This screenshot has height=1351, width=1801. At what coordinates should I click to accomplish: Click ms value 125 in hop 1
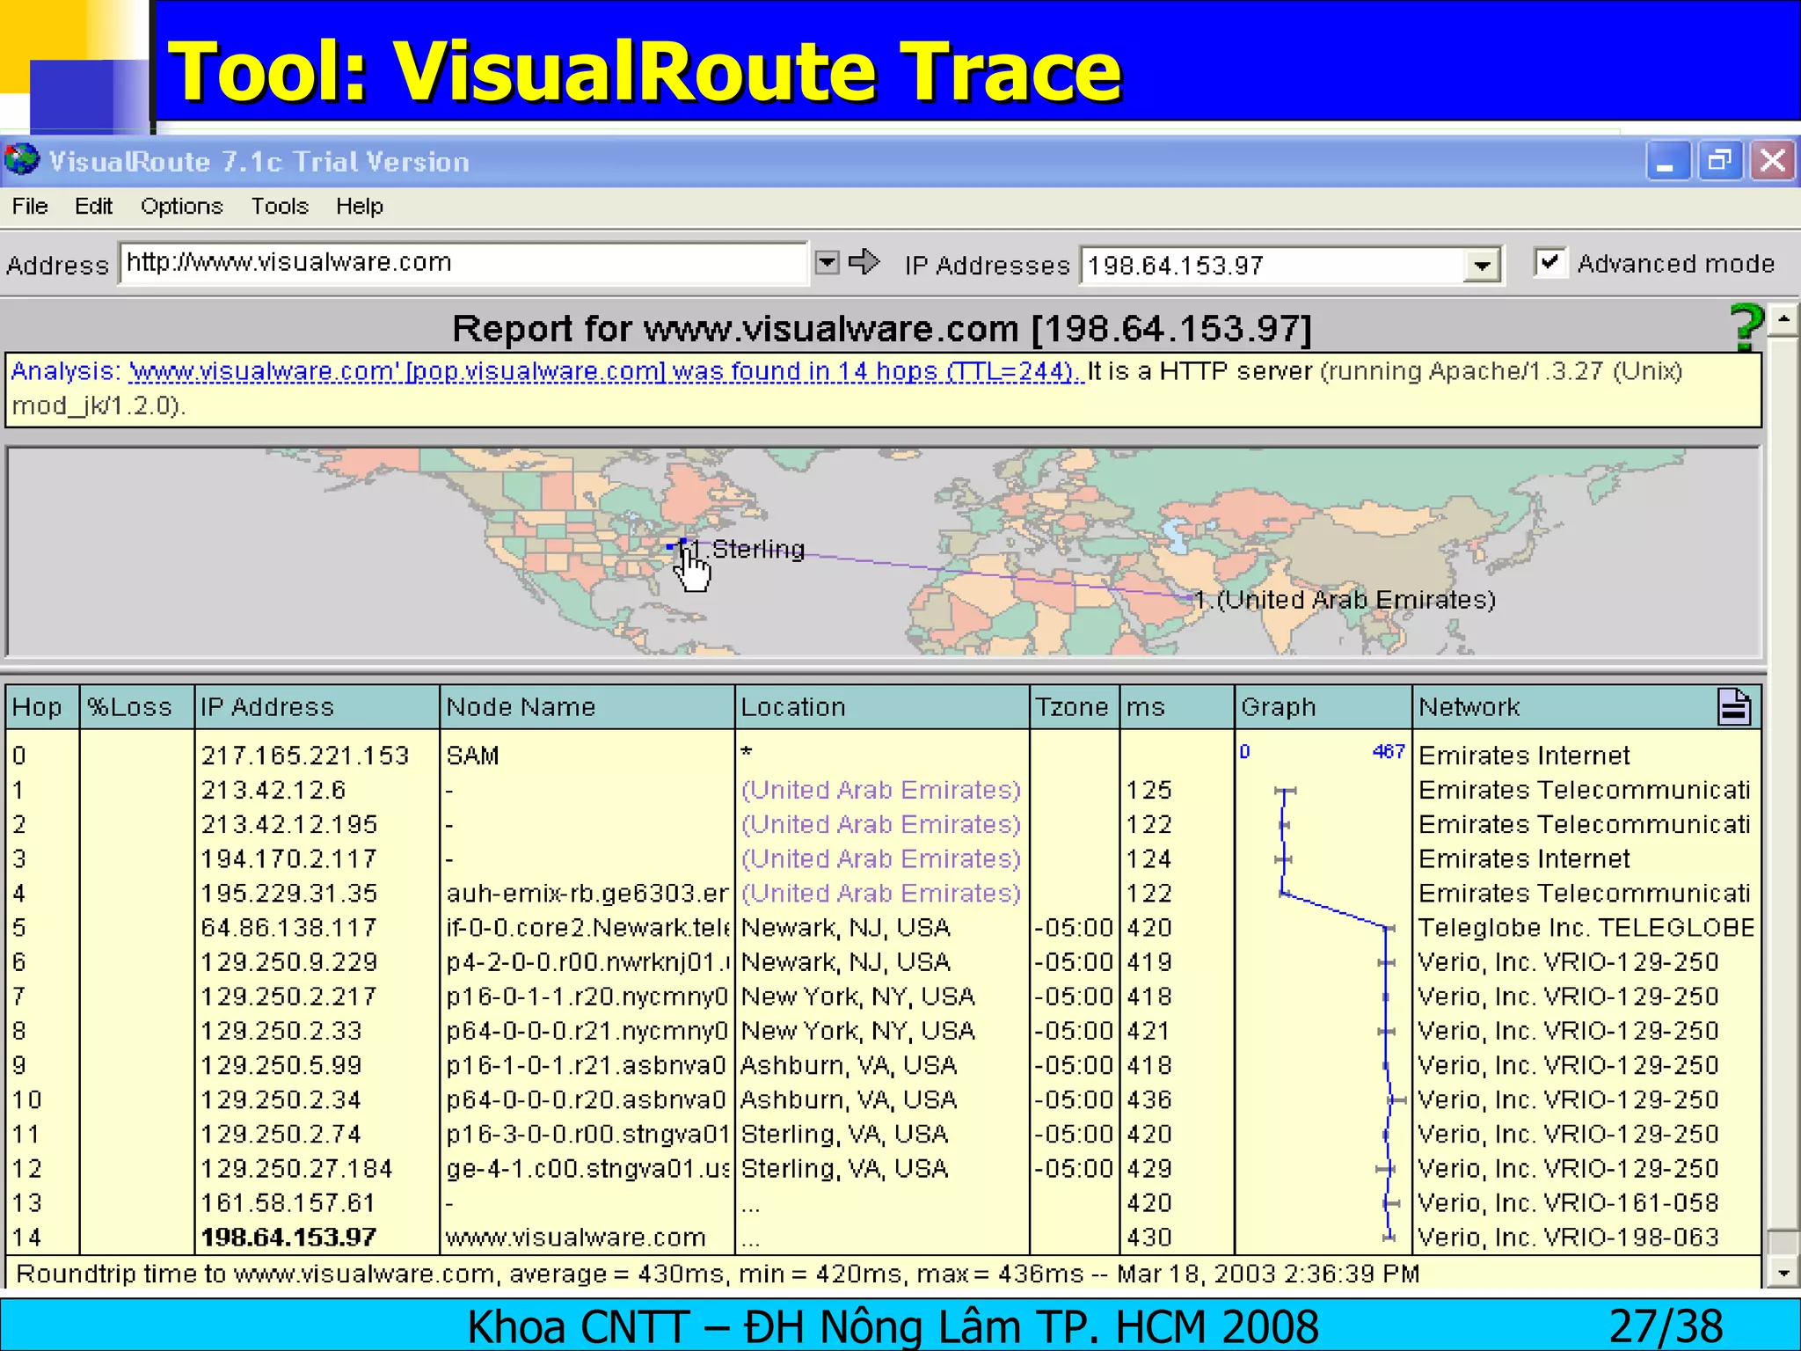point(1149,790)
